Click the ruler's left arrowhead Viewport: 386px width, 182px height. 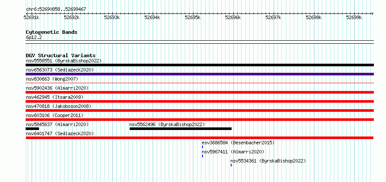coord(27,13)
